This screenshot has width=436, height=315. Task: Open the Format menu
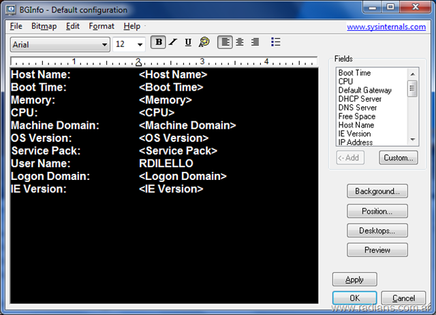tap(102, 26)
